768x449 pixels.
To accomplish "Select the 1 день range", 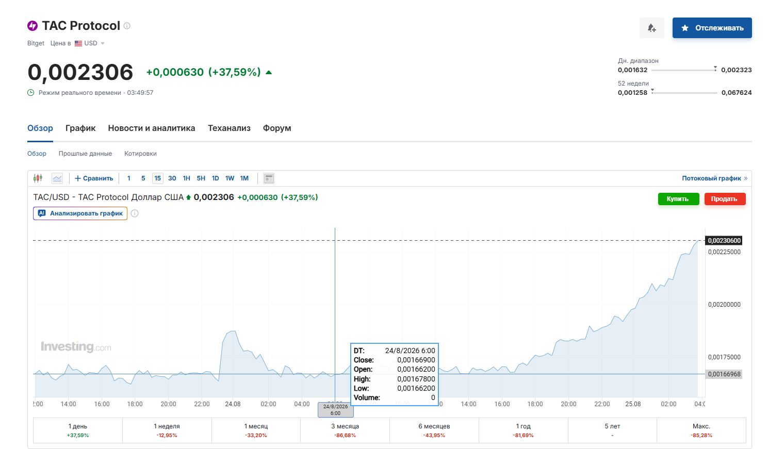I will click(78, 430).
